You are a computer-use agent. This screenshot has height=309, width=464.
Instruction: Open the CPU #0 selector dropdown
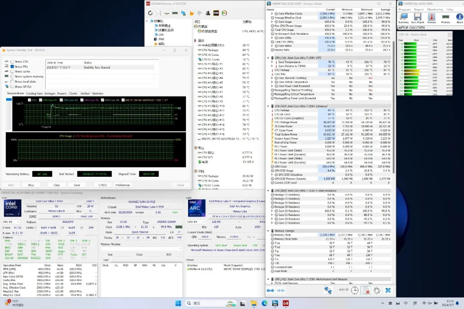click(x=12, y=222)
